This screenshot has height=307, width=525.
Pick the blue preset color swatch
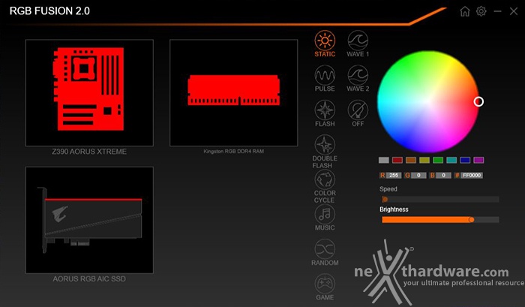[465, 160]
